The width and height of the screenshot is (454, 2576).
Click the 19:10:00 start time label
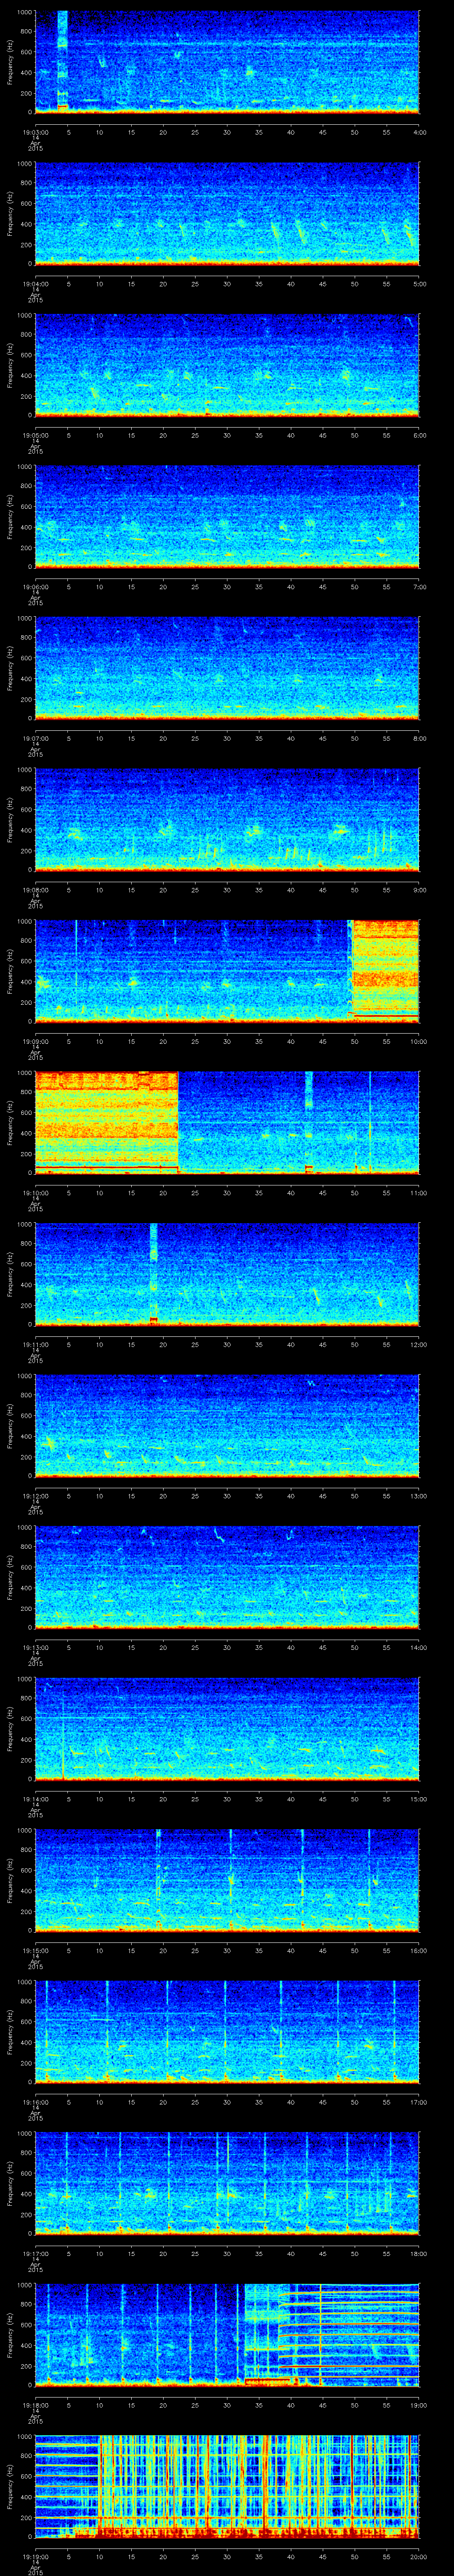[x=35, y=1193]
